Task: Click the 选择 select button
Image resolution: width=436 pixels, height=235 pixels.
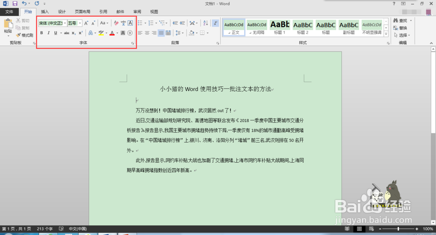Action: tap(402, 35)
